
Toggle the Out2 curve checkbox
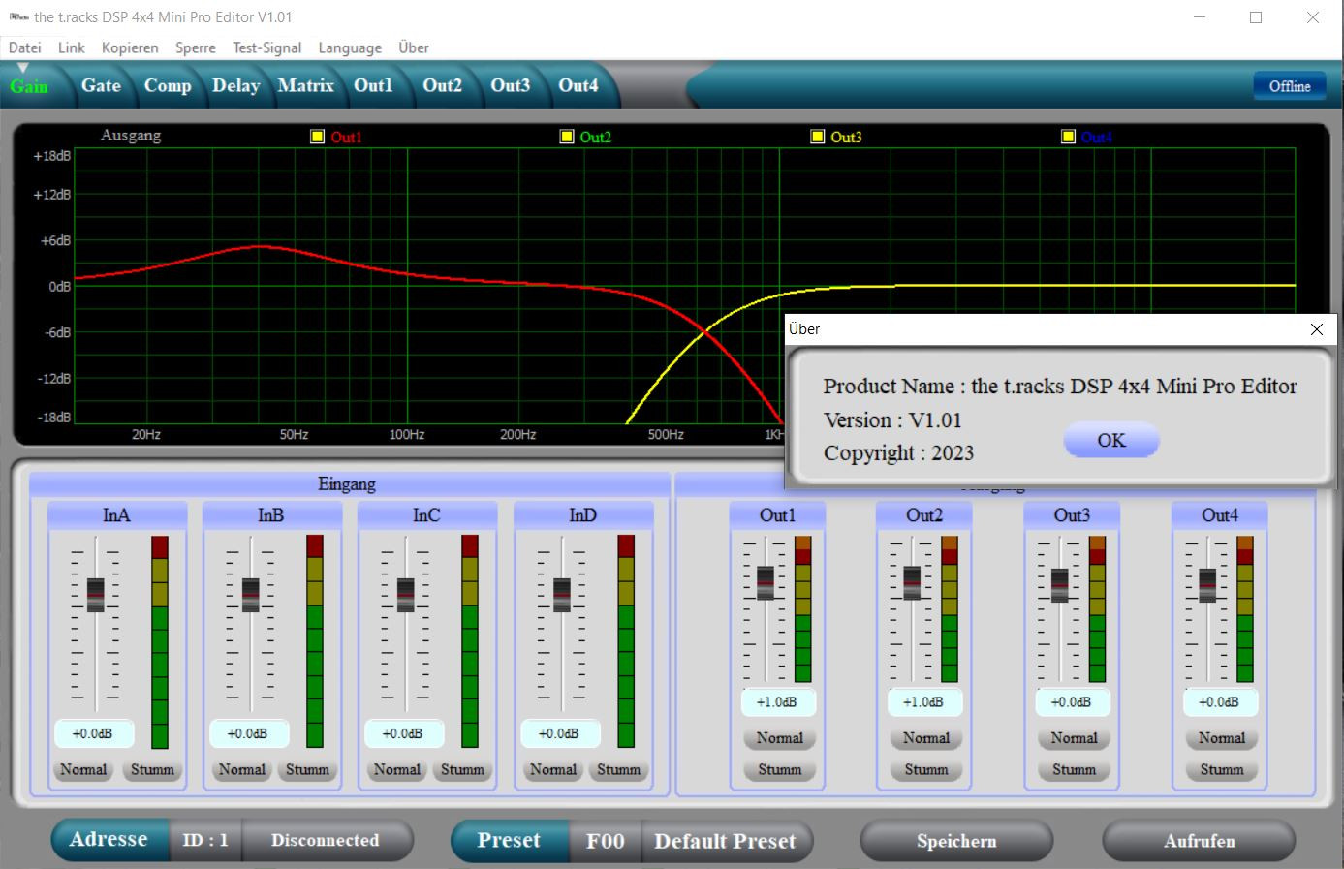click(567, 137)
